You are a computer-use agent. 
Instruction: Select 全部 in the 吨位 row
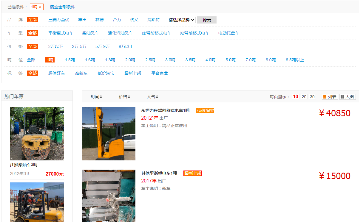click(31, 60)
